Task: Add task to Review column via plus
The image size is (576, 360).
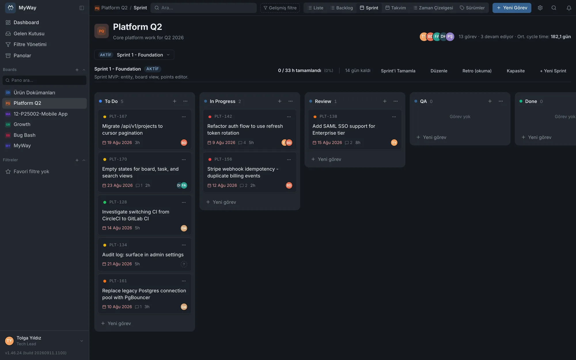Action: pos(385,101)
